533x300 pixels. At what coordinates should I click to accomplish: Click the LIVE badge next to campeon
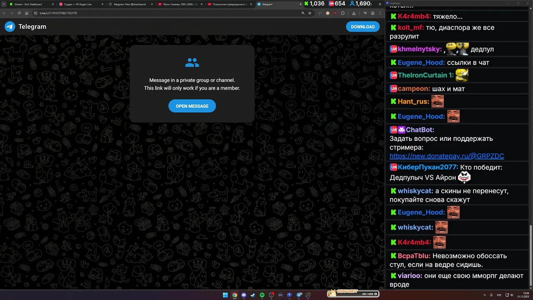[x=393, y=89]
